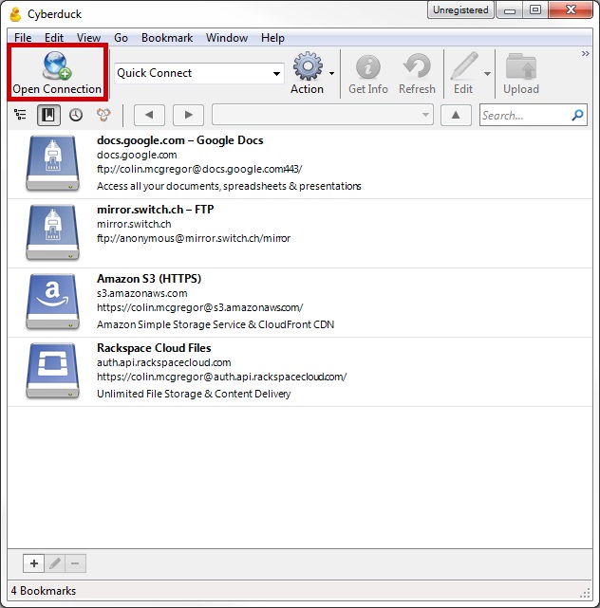Open the Amazon S3 bookmark drive icon
Image resolution: width=600 pixels, height=608 pixels.
(x=53, y=303)
